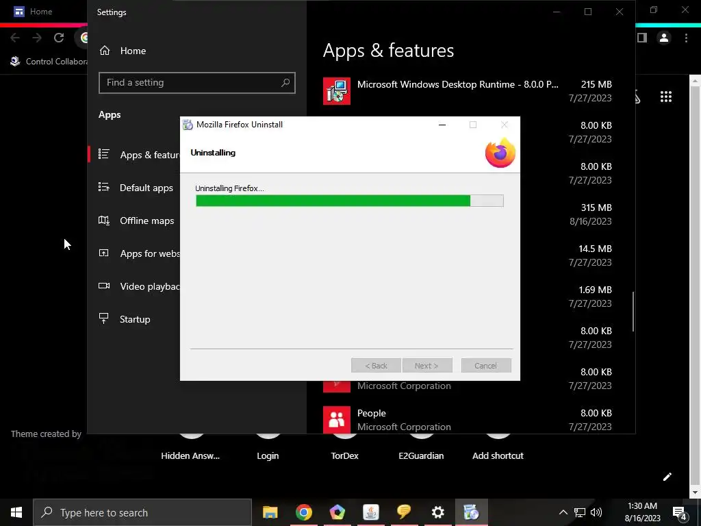Open the browser profile avatar
Viewport: 701px width, 526px height.
click(x=664, y=38)
